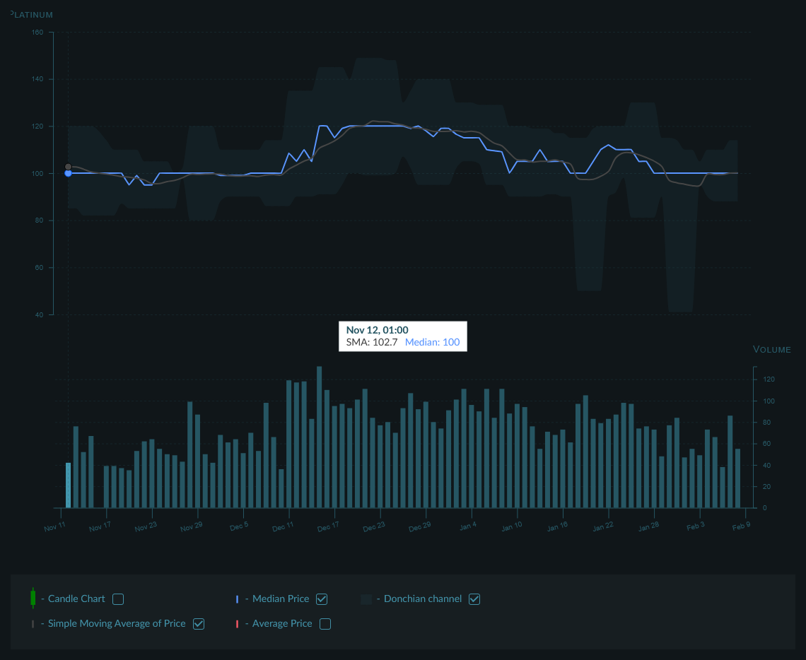This screenshot has width=806, height=660.
Task: Enable the Average Price checkbox
Action: tap(325, 623)
